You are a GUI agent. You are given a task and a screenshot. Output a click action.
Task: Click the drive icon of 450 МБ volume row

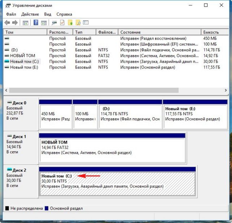click(7, 38)
